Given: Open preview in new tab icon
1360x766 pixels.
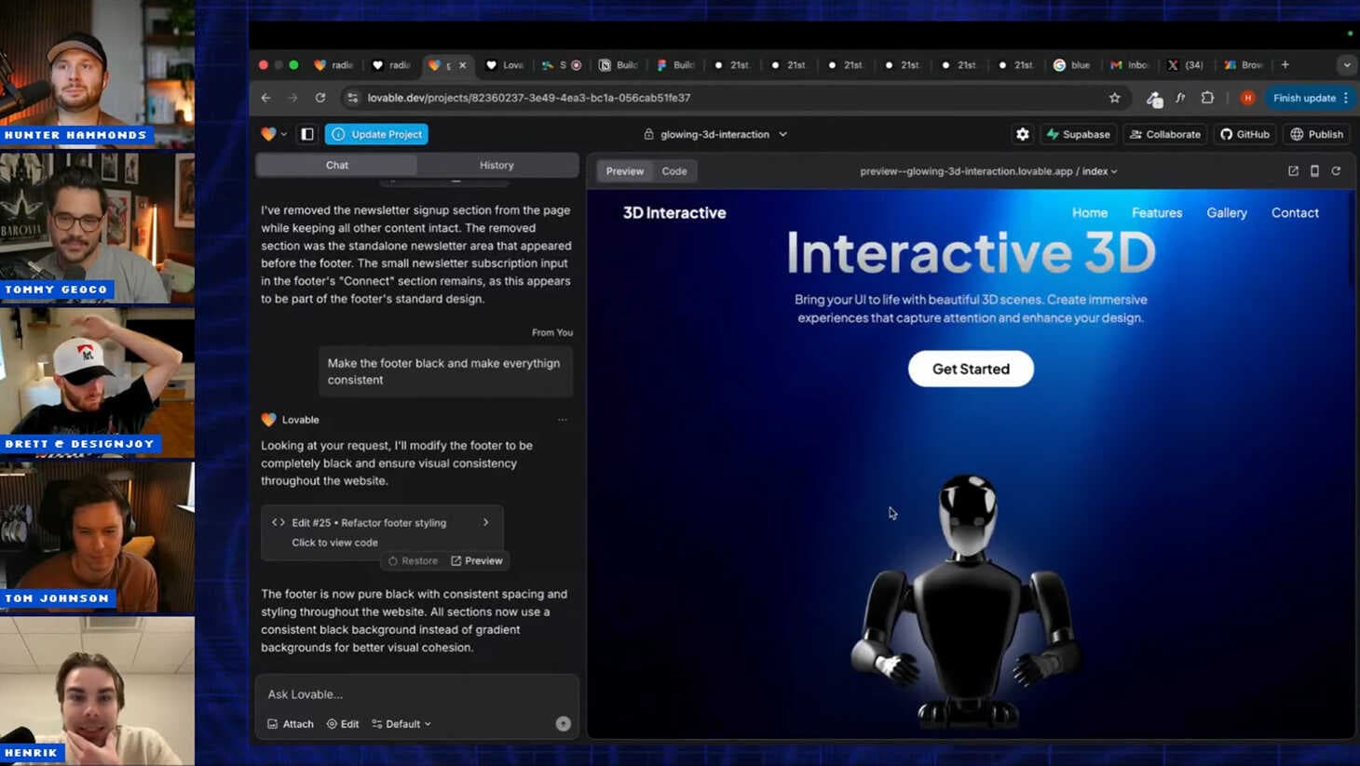Looking at the screenshot, I should [1293, 171].
